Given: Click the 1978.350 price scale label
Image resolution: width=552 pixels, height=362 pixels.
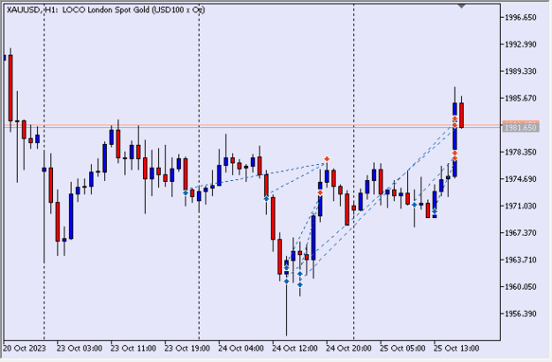Looking at the screenshot, I should [521, 152].
